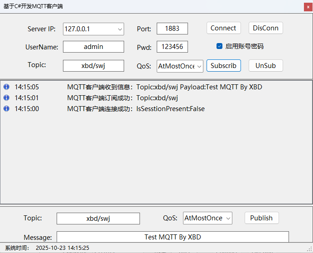Select the Pwd input box

pyautogui.click(x=172, y=47)
